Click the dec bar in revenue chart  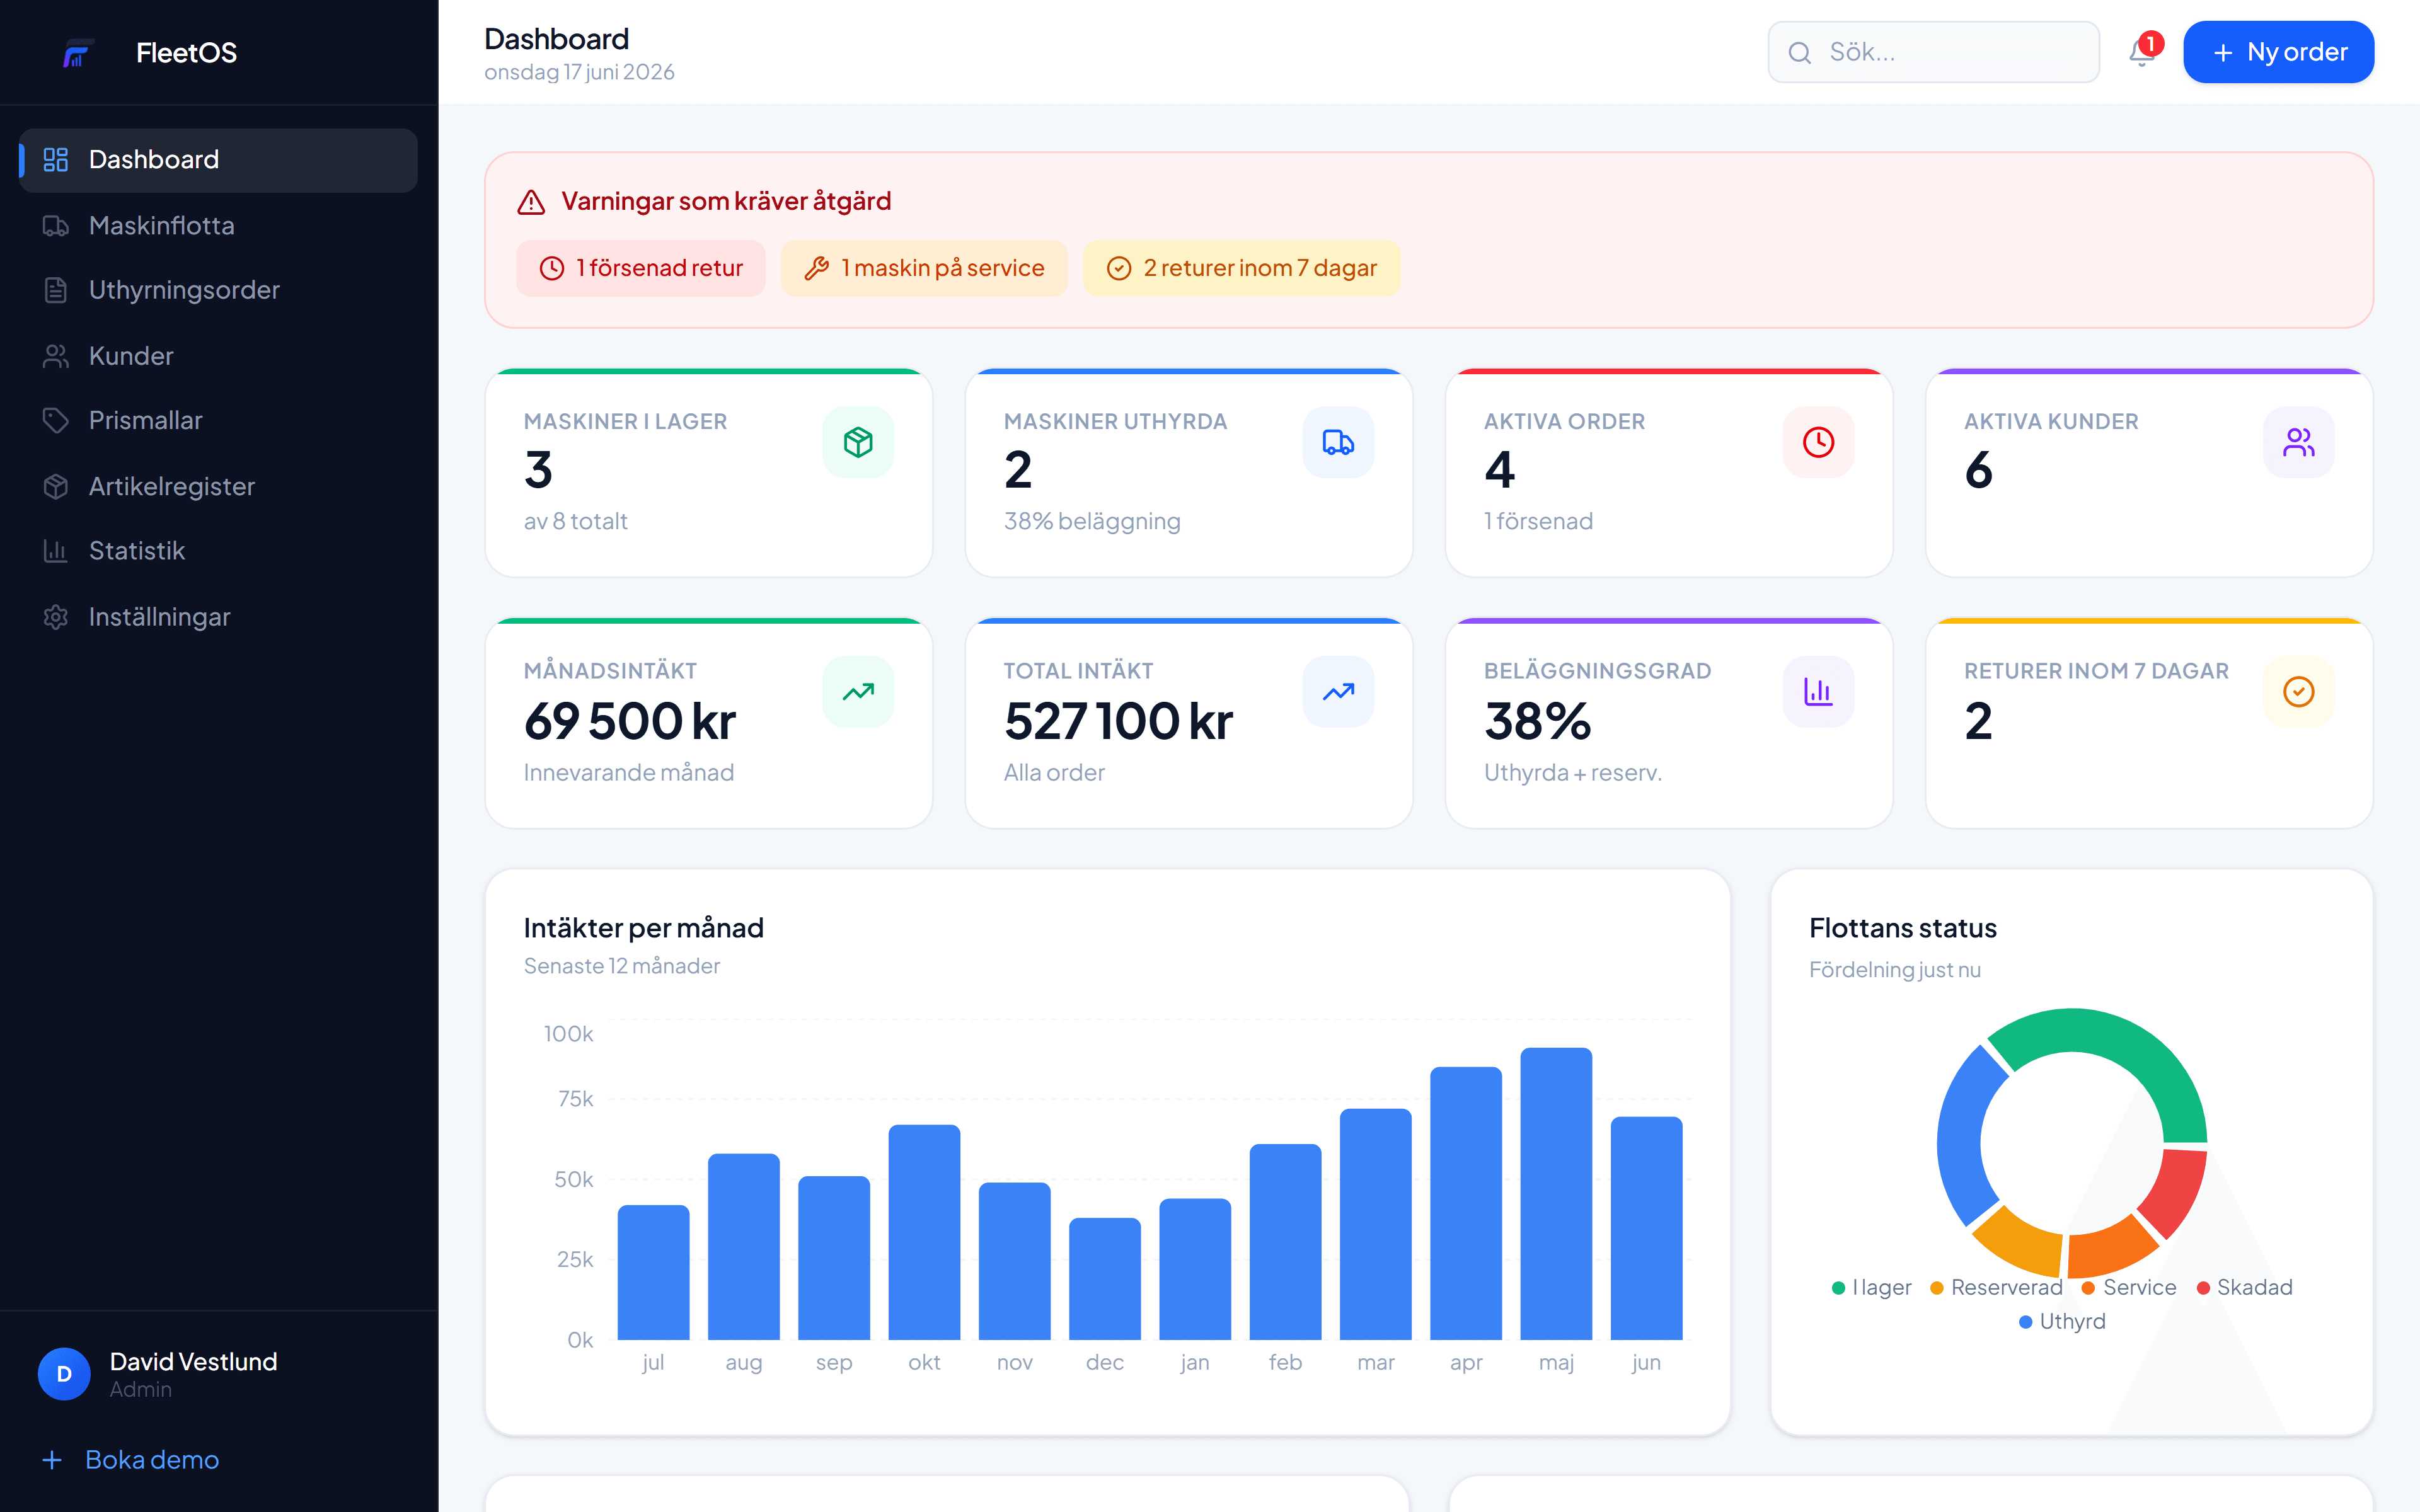pyautogui.click(x=1105, y=1279)
